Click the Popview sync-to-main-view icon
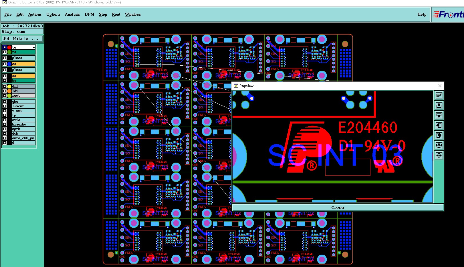This screenshot has width=464, height=267. coord(439,95)
